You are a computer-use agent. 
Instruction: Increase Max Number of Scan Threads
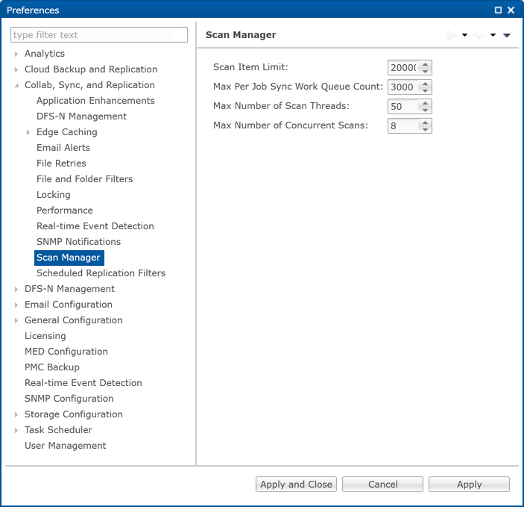tap(425, 103)
